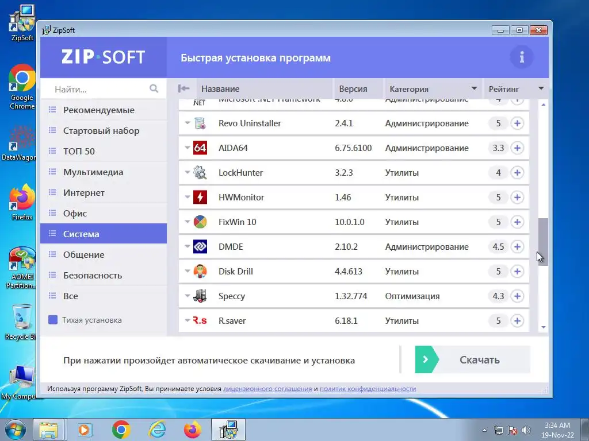Add LockHunter with plus button
This screenshot has width=589, height=441.
(x=517, y=172)
